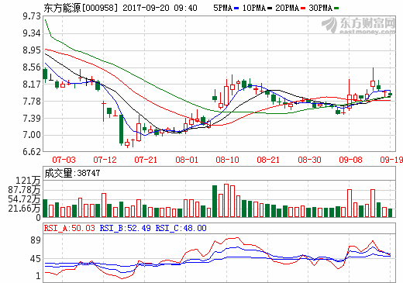Click the stock title 东方能源[000958]
This screenshot has height=283, width=403.
[81, 8]
